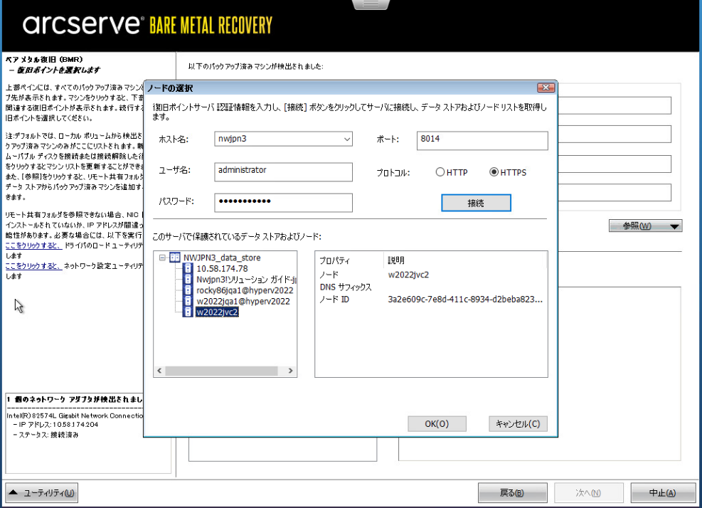This screenshot has height=508, width=702.
Task: Open the ユーティリティ(U) menu button
Action: [x=42, y=493]
